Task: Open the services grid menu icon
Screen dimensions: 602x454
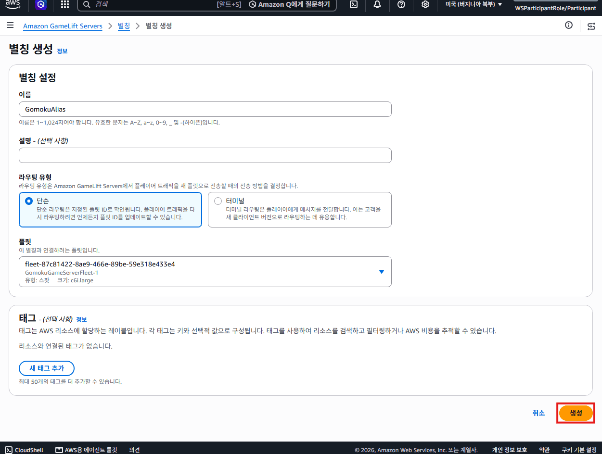Action: click(x=65, y=5)
